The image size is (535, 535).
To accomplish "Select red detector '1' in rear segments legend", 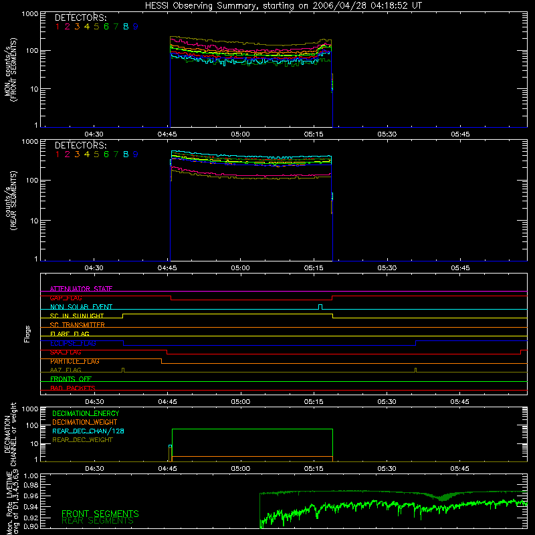I will (x=58, y=154).
